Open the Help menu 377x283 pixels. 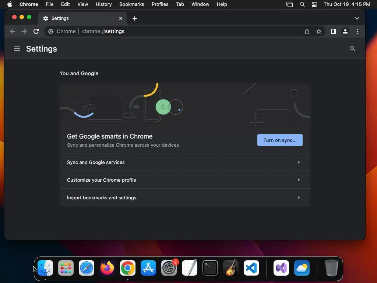(x=222, y=4)
